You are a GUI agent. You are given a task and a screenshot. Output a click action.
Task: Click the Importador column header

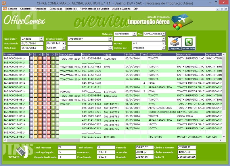click(162, 55)
